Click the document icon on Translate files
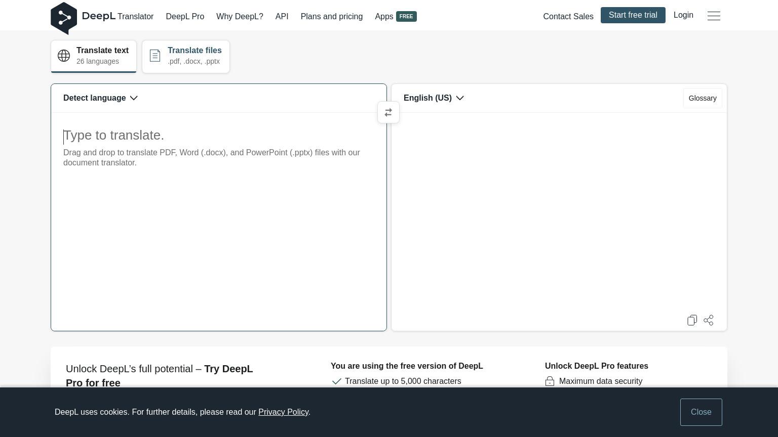The width and height of the screenshot is (778, 437). click(x=155, y=56)
